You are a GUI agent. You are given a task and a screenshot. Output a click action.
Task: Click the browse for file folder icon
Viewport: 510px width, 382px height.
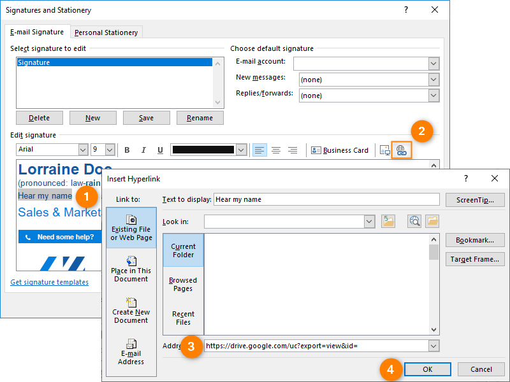click(x=432, y=221)
